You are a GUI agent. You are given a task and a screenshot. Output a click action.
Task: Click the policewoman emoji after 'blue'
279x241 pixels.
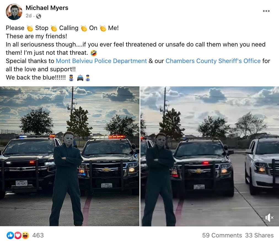coord(71,78)
